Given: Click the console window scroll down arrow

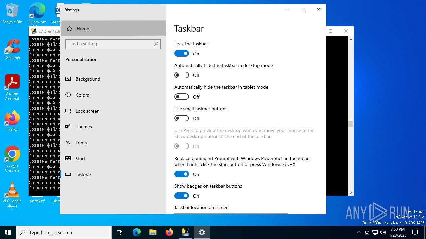Looking at the screenshot, I should click(351, 193).
